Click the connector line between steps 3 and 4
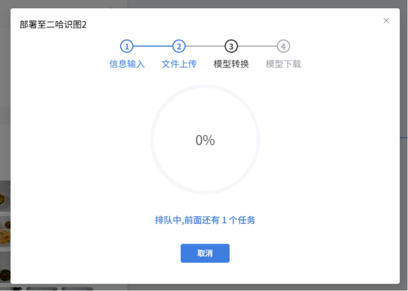Screen dimensions: 408x291 click(x=257, y=46)
